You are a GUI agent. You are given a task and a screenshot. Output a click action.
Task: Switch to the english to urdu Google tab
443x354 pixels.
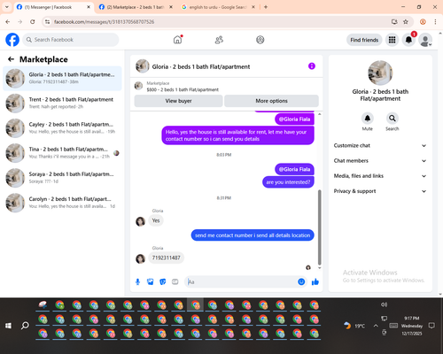219,7
